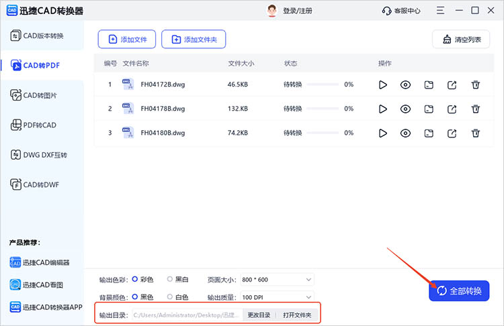Click the 输出目录 path field
Viewport: 504px width, 326px height.
[187, 315]
